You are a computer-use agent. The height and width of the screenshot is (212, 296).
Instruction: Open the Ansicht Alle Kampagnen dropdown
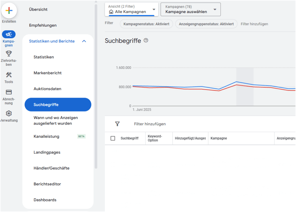132,9
